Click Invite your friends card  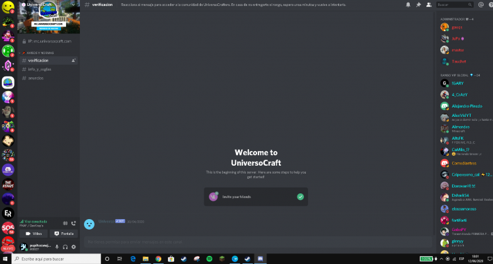256,197
